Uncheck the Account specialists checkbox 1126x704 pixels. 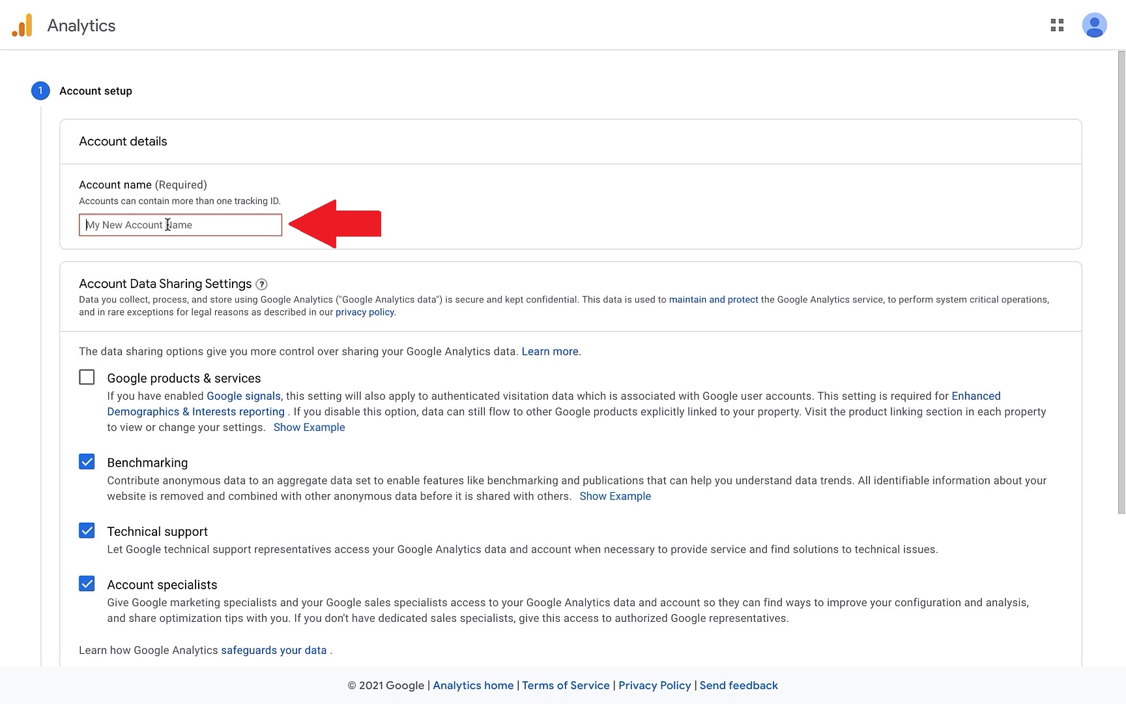[87, 584]
